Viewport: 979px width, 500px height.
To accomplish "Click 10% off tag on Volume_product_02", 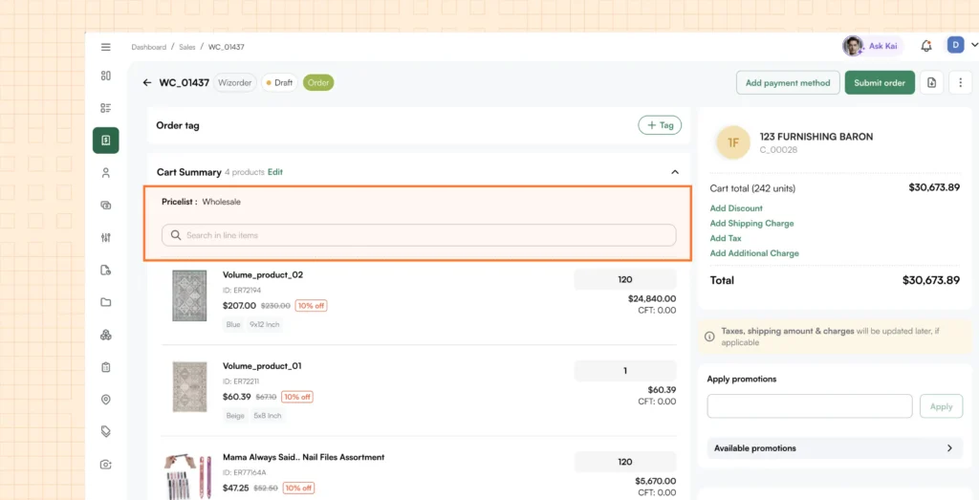I will click(x=311, y=306).
